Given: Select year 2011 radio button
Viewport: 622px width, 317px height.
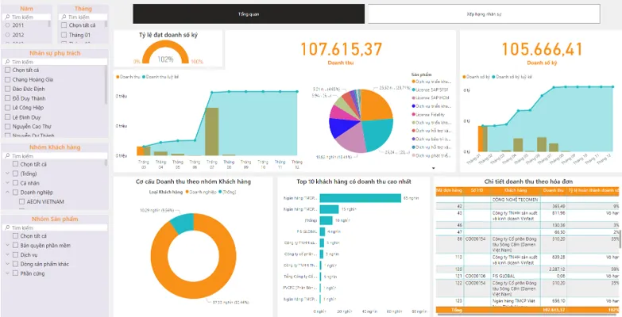Looking at the screenshot, I should (x=7, y=25).
